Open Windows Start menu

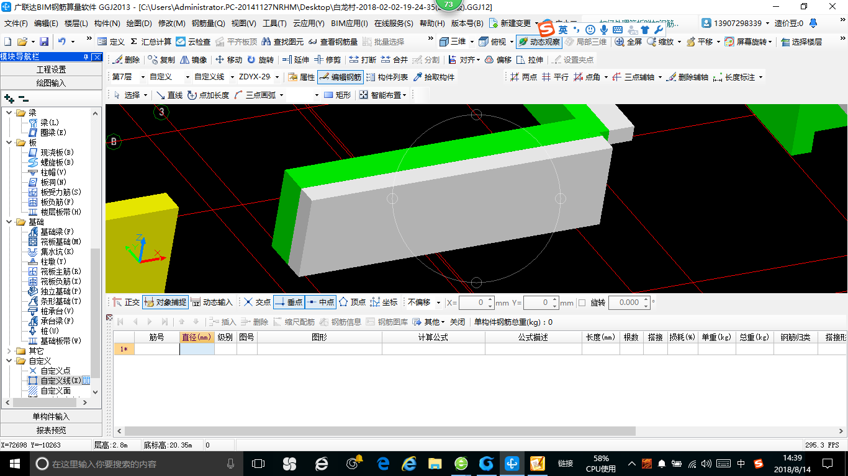coord(14,463)
